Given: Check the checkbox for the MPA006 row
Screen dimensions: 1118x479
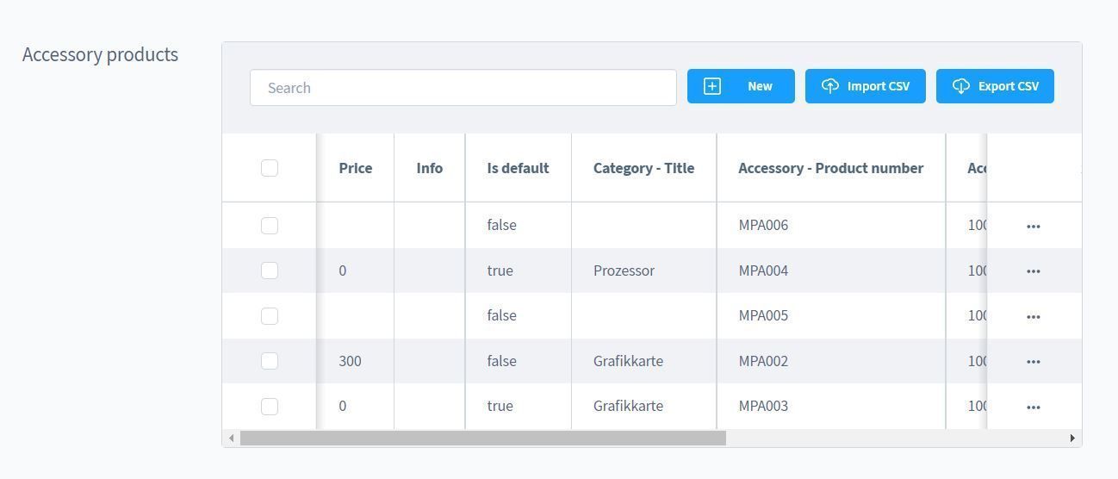Looking at the screenshot, I should point(270,226).
